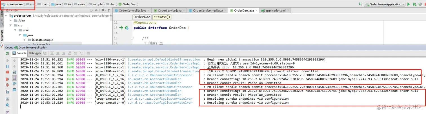Close the OrderServiceImpl.java tab
426x114 pixels.
pos(225,11)
